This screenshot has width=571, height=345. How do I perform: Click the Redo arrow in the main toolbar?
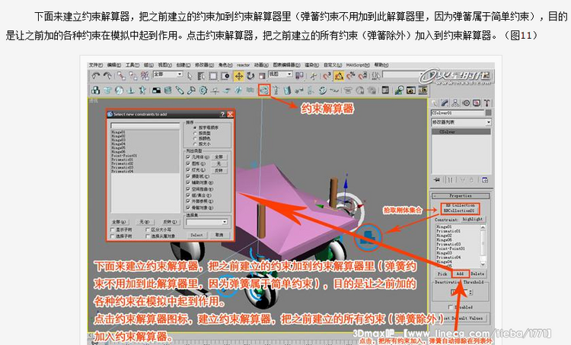click(107, 76)
